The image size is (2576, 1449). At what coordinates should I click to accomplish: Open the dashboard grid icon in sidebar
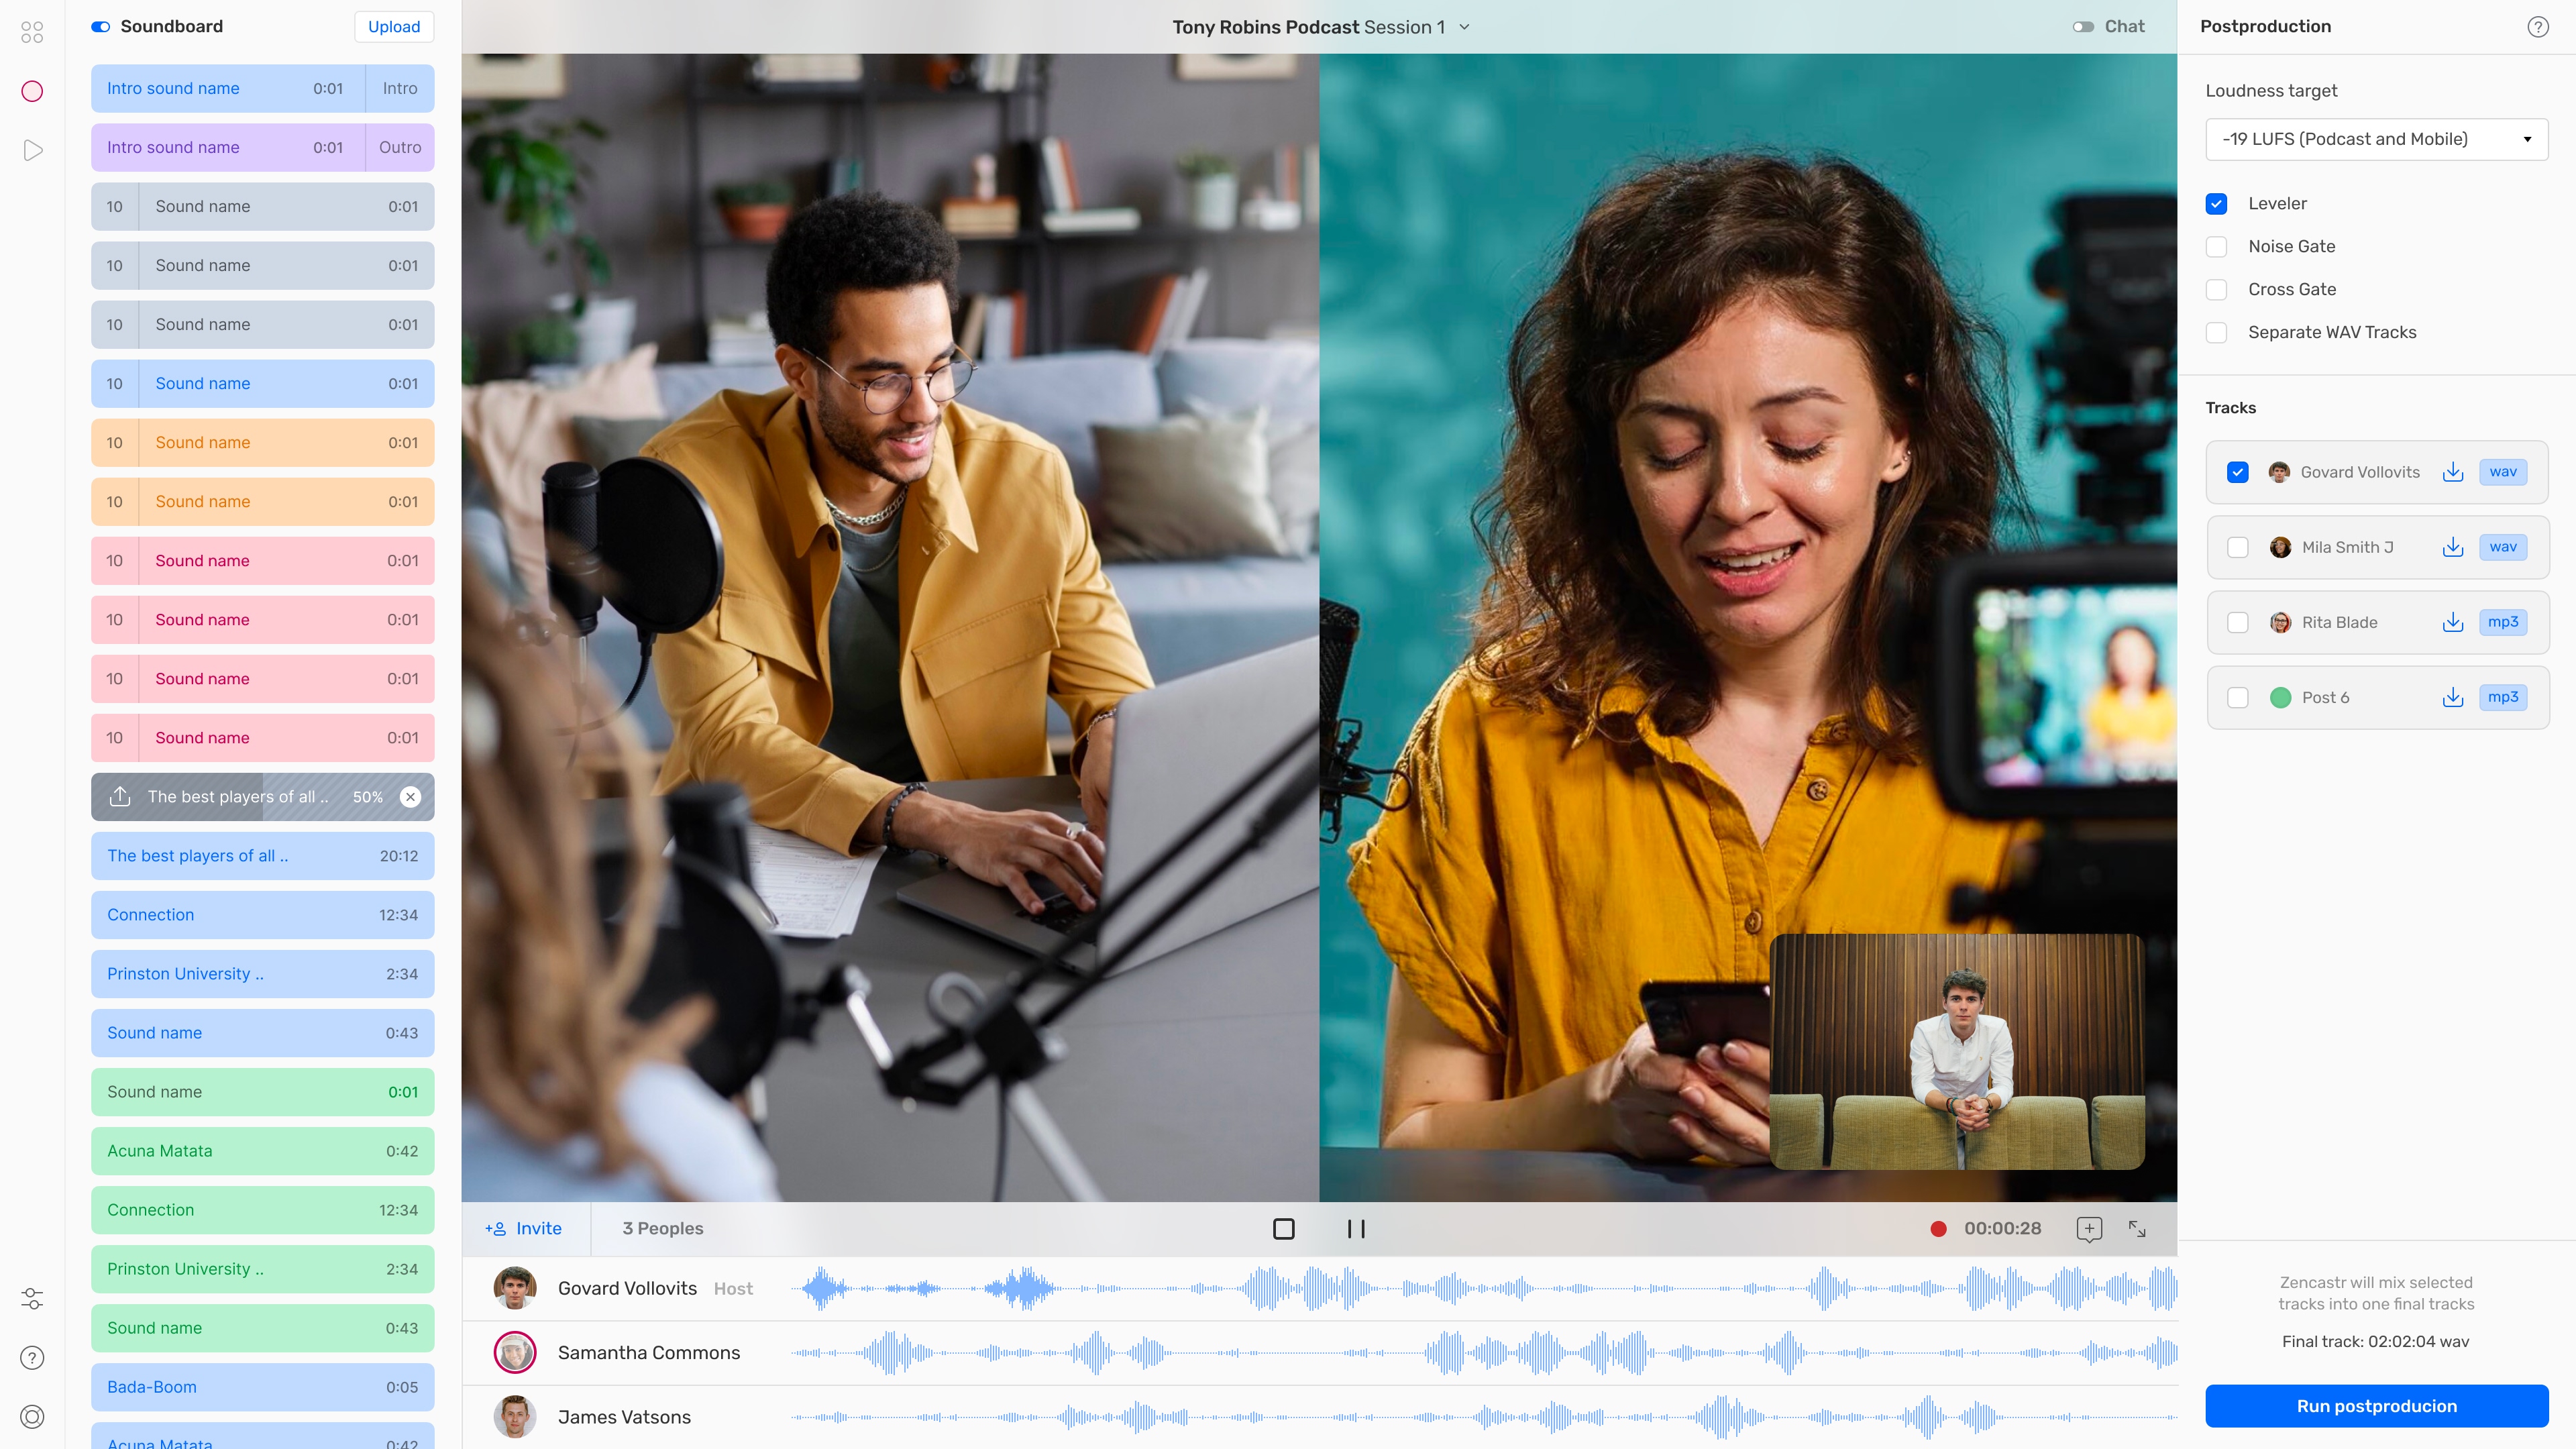[32, 32]
